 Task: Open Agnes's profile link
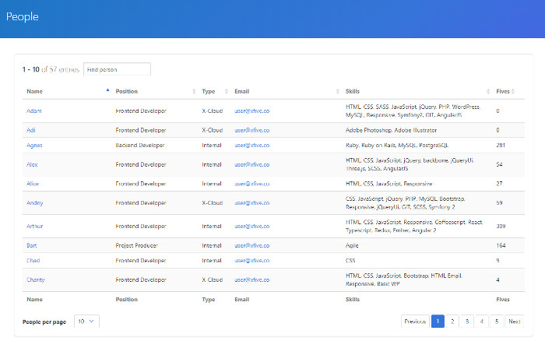[x=34, y=146]
